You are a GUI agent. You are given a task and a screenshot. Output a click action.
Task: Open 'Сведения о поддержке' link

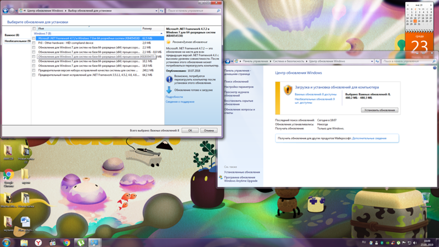pos(180,102)
